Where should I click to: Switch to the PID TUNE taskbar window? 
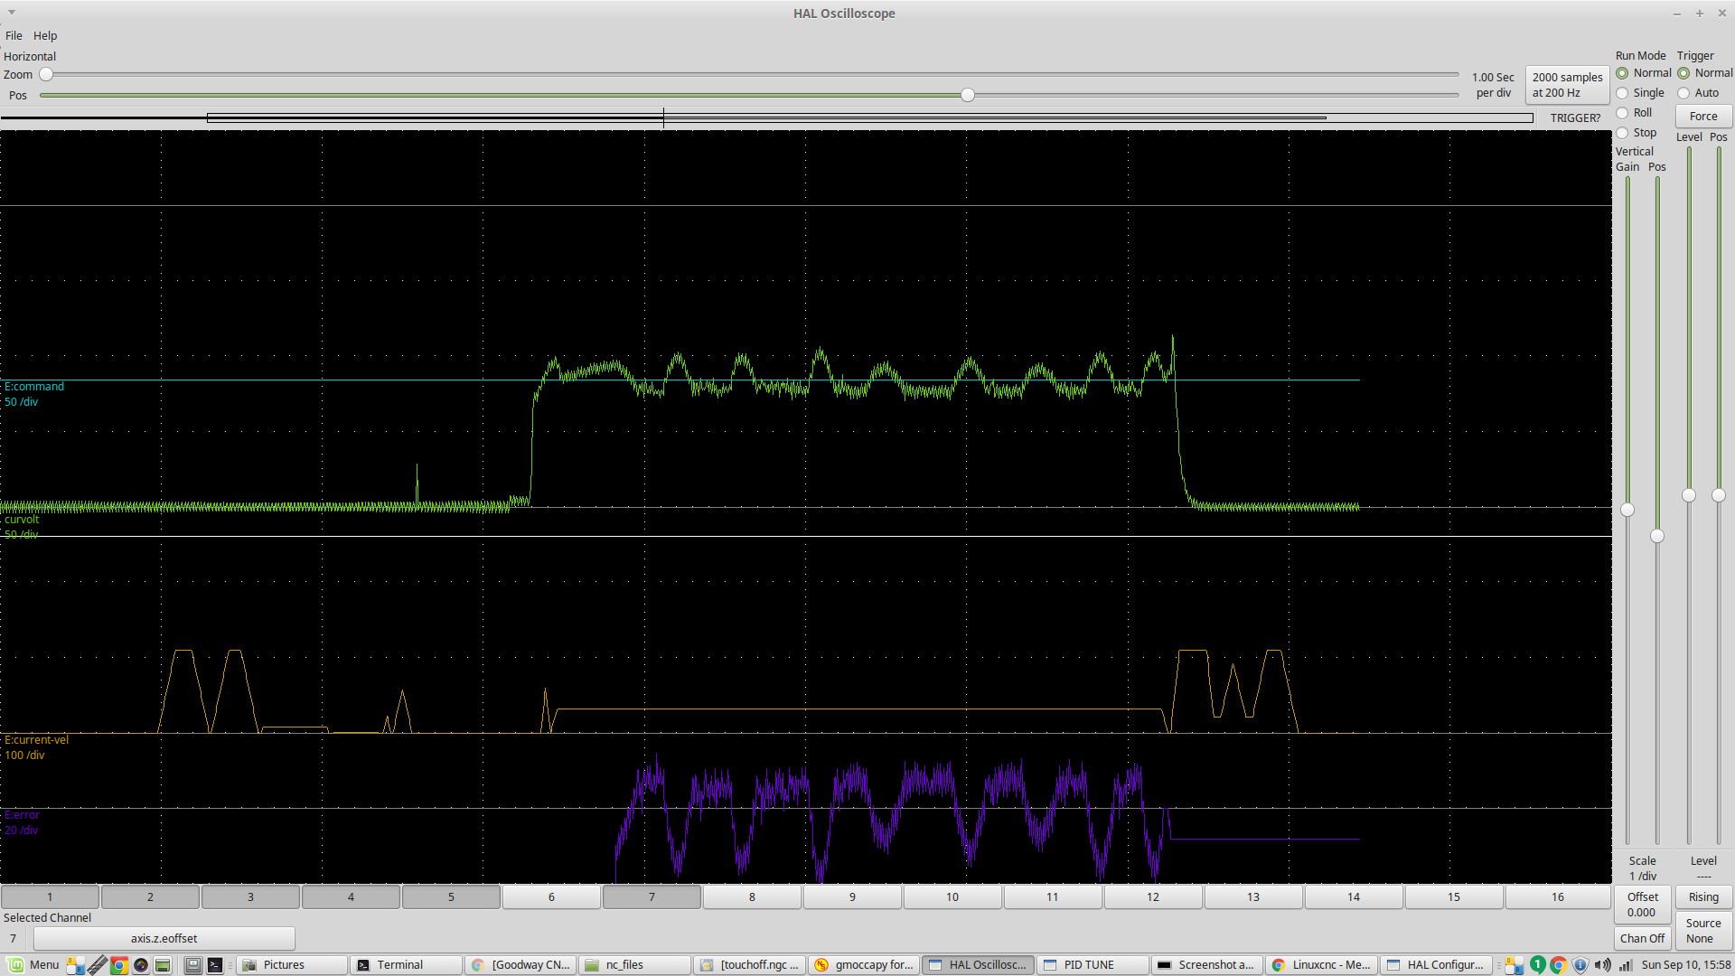coord(1093,965)
